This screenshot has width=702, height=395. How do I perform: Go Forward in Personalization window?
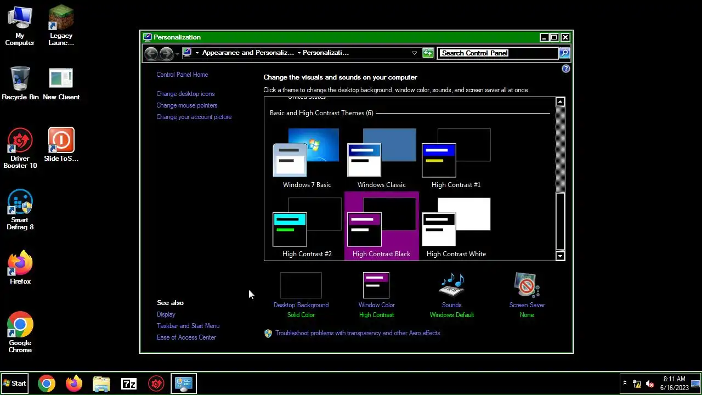166,53
